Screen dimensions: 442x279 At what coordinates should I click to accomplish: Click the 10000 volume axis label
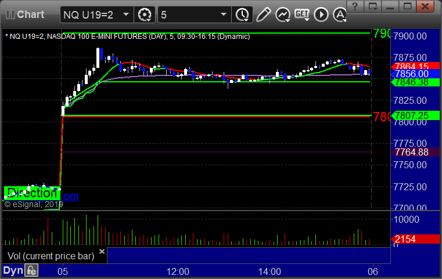point(406,219)
